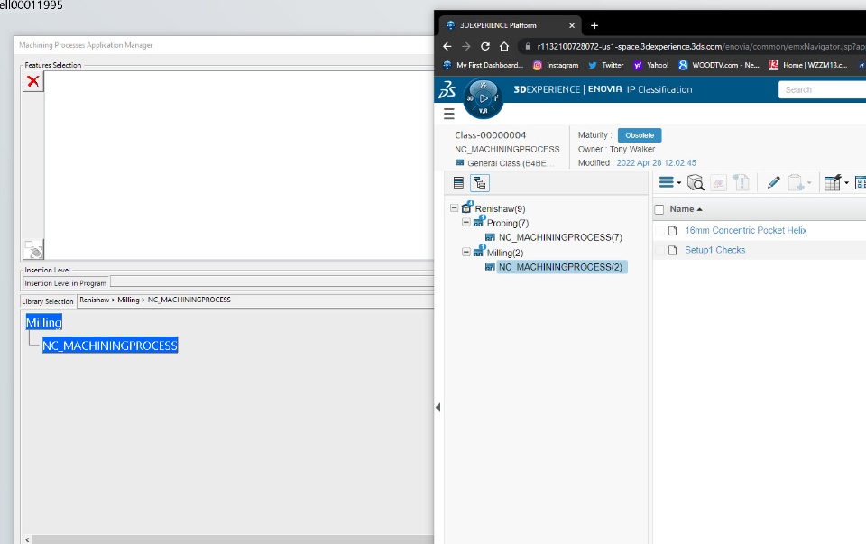Click the 3DS logo in ENOVIA header
Screen dimensions: 866x544
(x=447, y=89)
